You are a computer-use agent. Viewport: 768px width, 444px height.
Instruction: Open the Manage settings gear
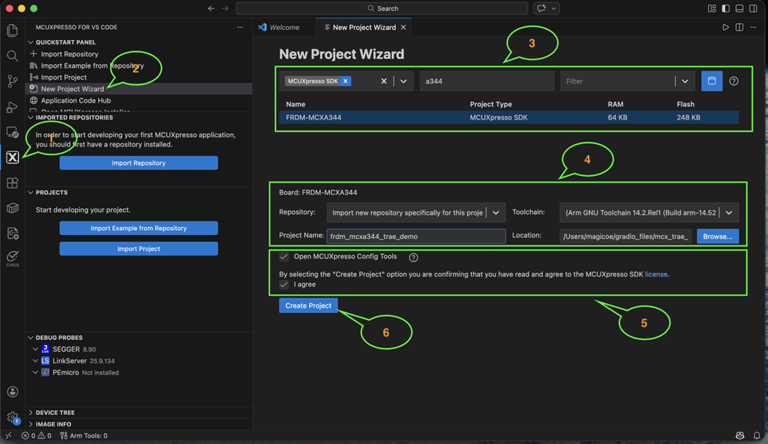pyautogui.click(x=12, y=417)
